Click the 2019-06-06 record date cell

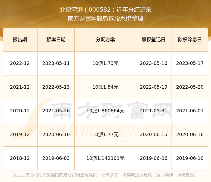154,158
